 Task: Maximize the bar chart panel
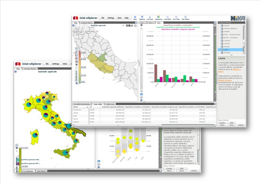pyautogui.click(x=215, y=23)
